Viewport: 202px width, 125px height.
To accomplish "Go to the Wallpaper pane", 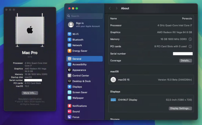I will click(78, 98).
